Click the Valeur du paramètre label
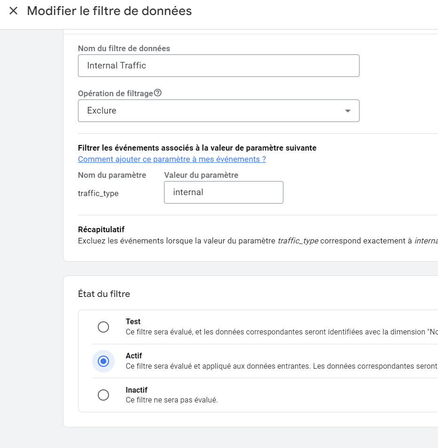Image resolution: width=438 pixels, height=448 pixels. click(201, 175)
